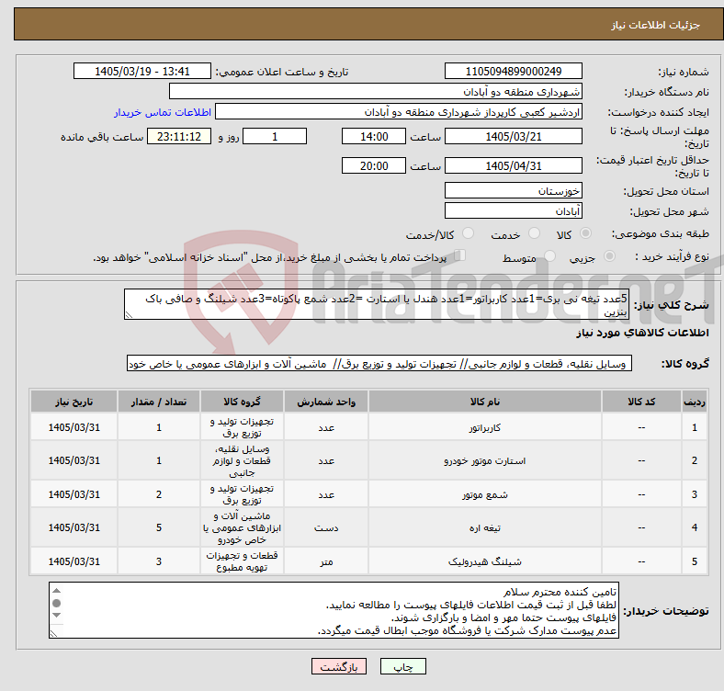The width and height of the screenshot is (724, 691).
Task: Select the متوسط purchase type radio
Action: (x=549, y=255)
